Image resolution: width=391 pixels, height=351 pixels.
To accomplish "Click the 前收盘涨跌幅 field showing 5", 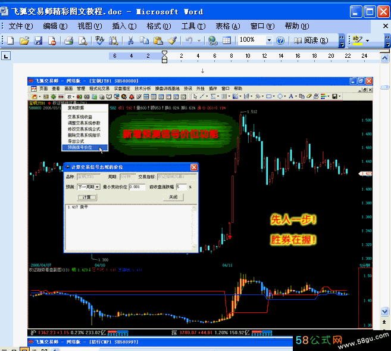I will pyautogui.click(x=182, y=187).
